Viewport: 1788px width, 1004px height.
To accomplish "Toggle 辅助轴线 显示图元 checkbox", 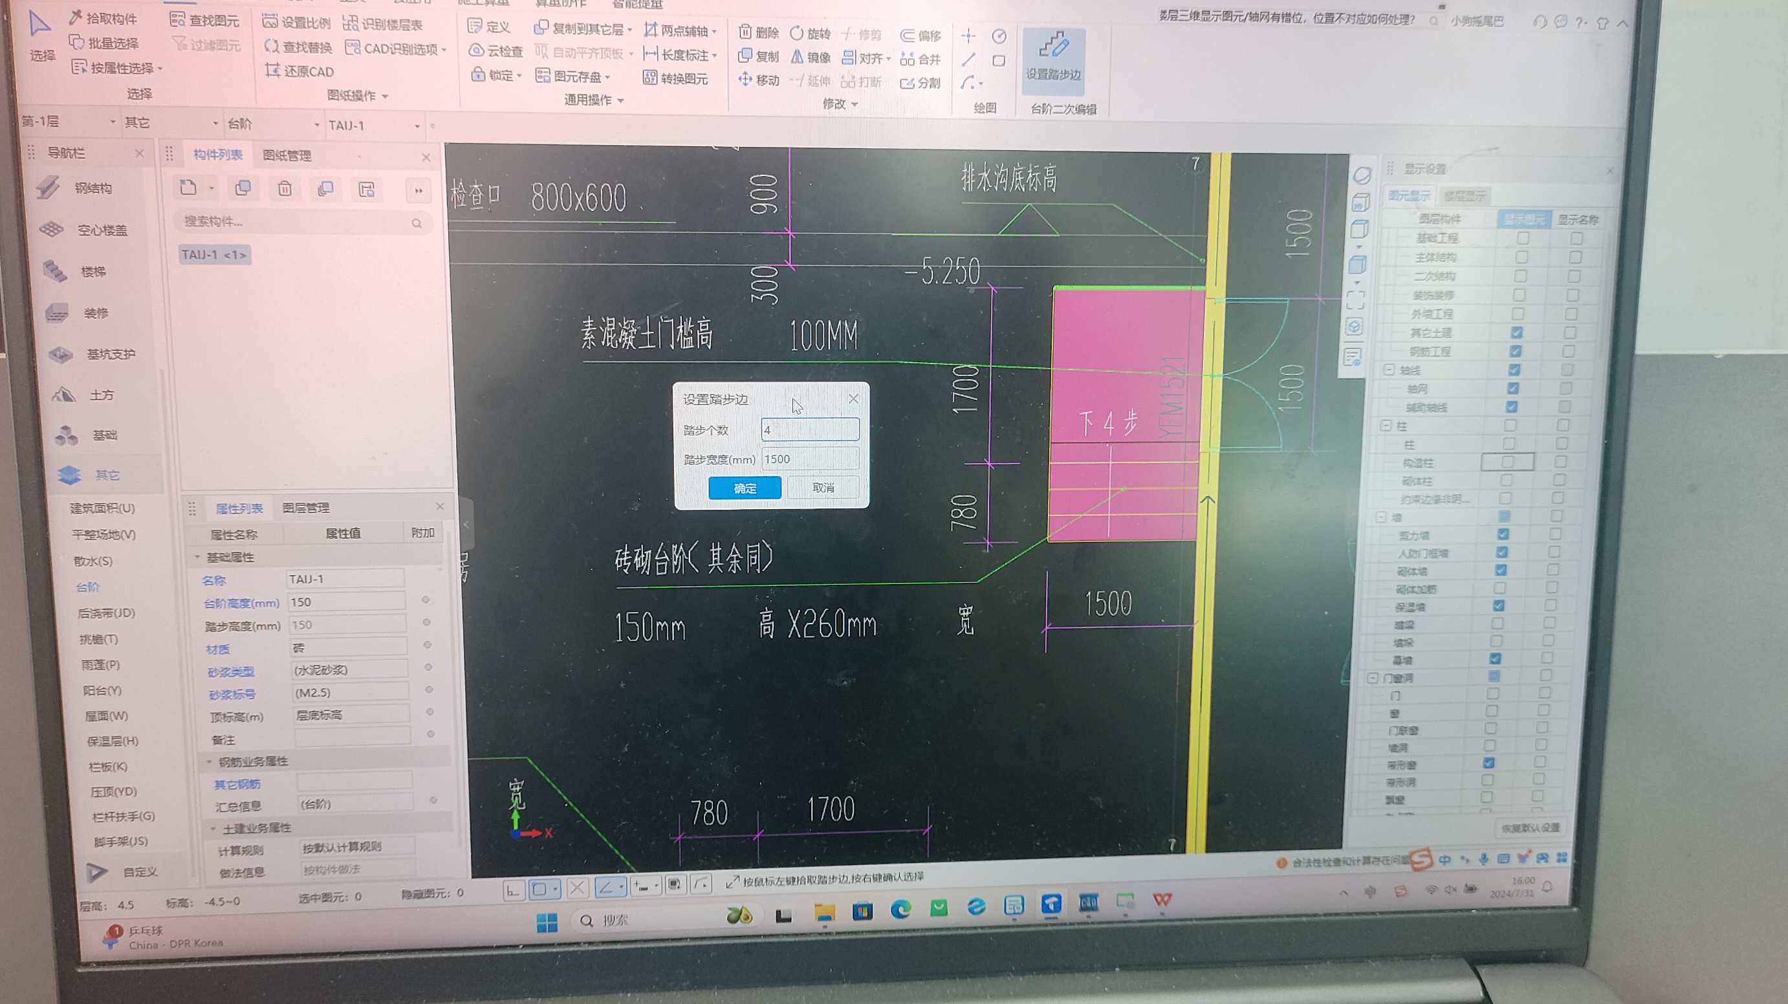I will 1512,407.
